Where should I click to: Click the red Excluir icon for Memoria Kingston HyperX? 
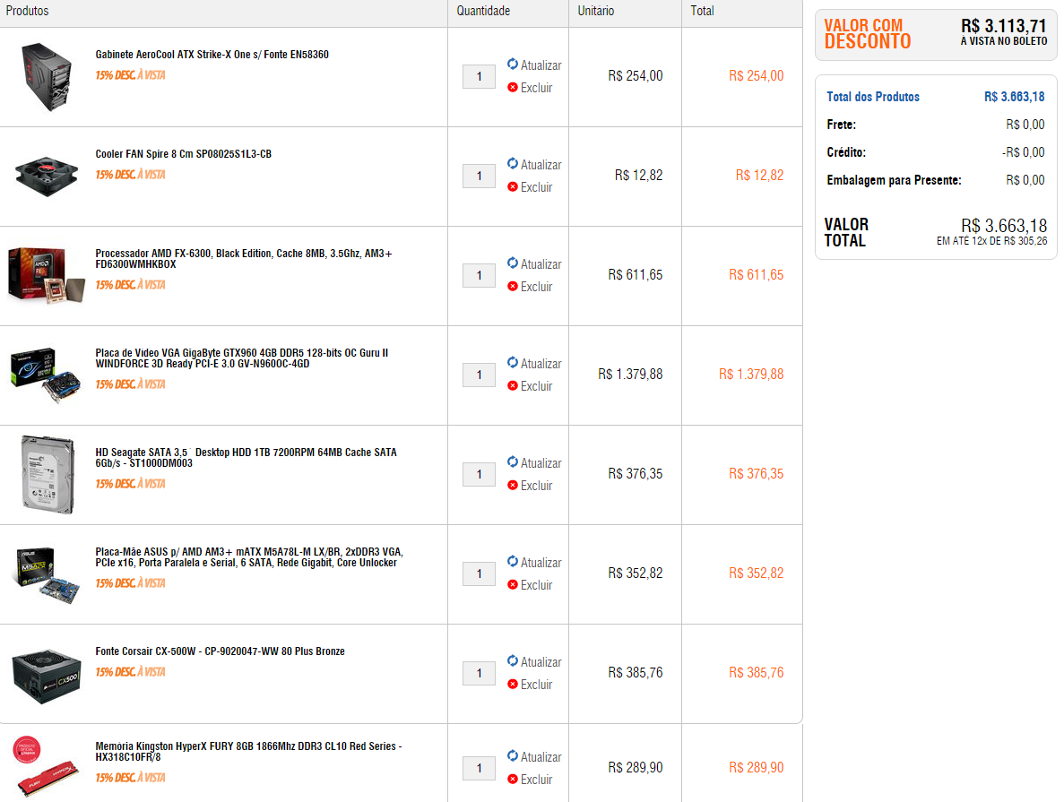[x=513, y=779]
